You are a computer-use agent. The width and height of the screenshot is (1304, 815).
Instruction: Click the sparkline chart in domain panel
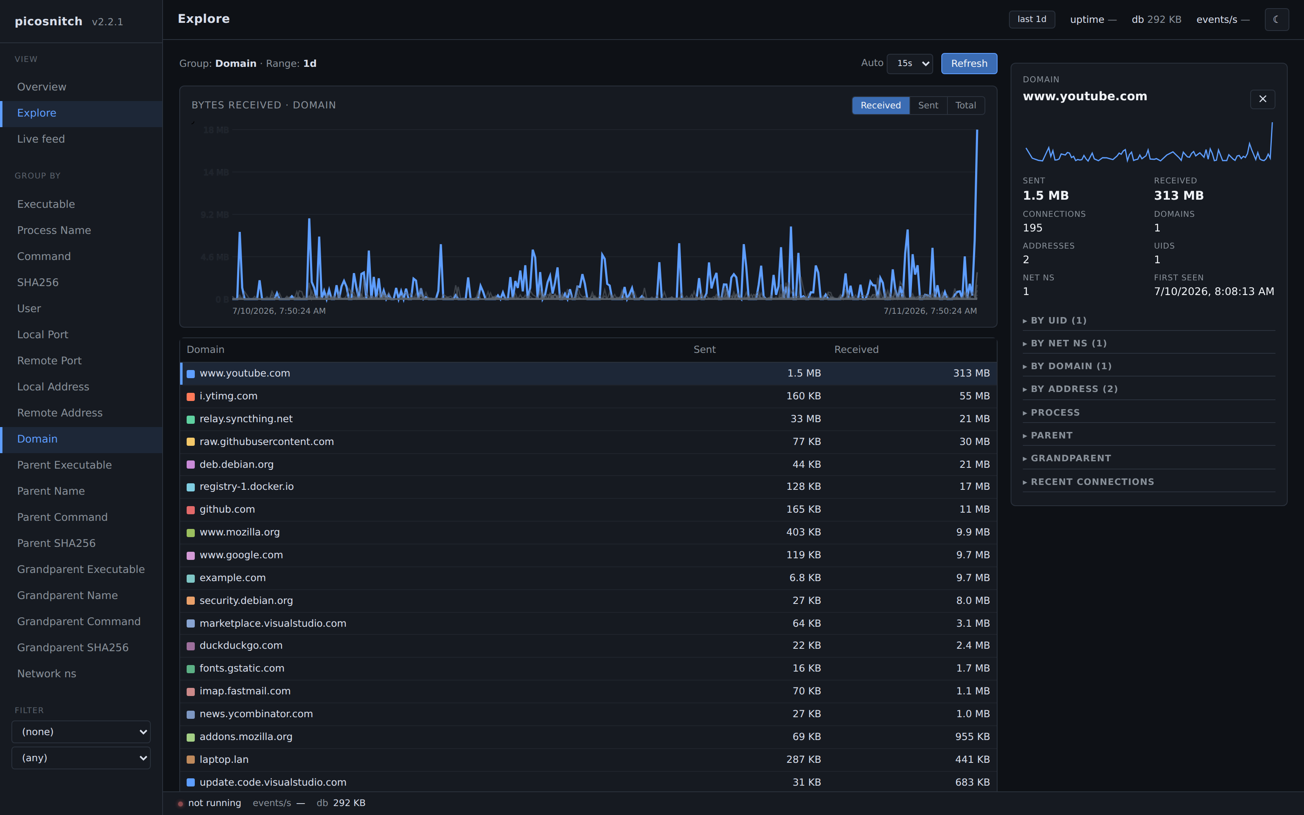click(1149, 142)
